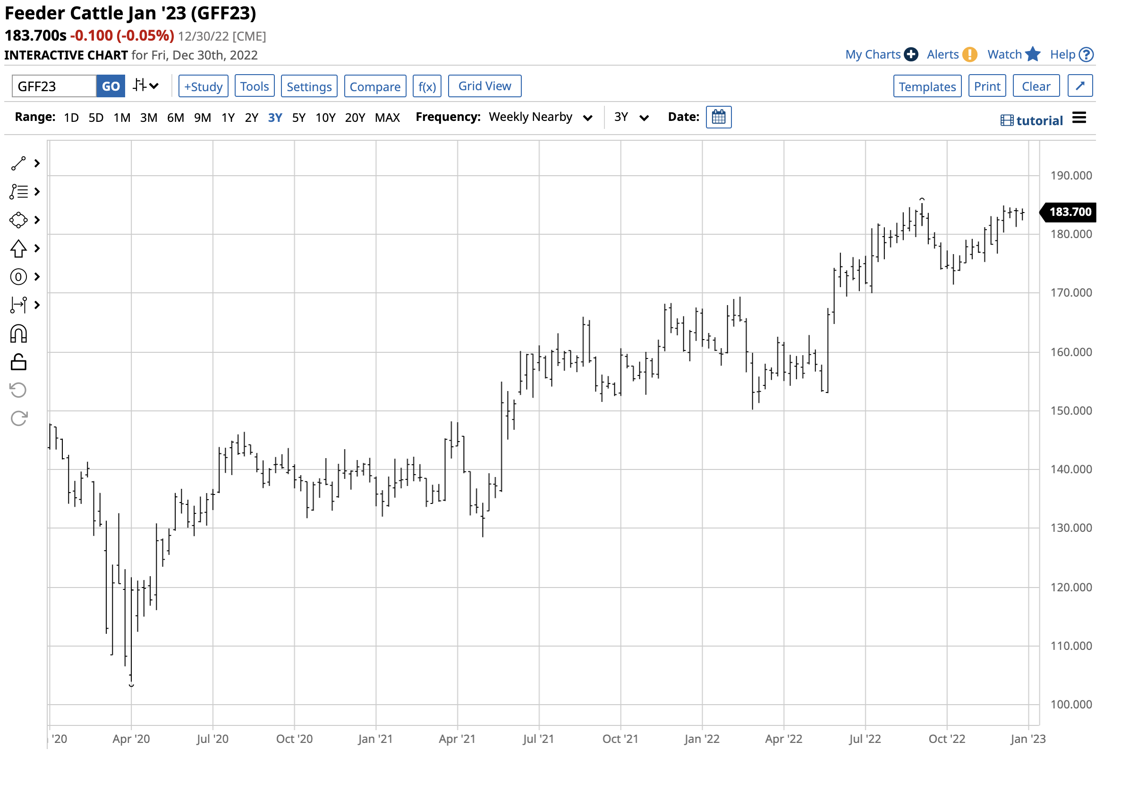
Task: Open the date calendar picker icon
Action: [x=719, y=118]
